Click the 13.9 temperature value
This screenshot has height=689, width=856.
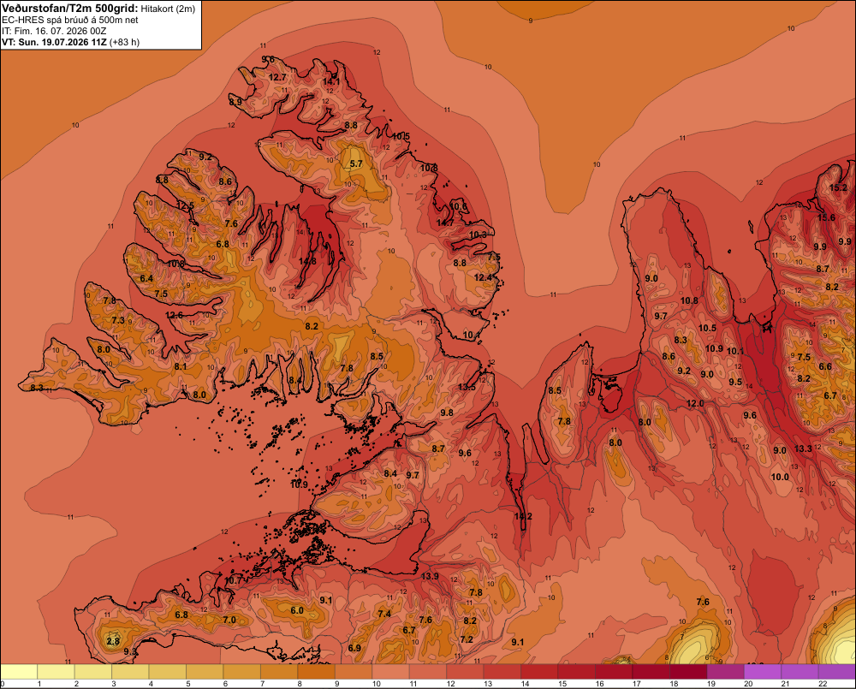click(431, 576)
